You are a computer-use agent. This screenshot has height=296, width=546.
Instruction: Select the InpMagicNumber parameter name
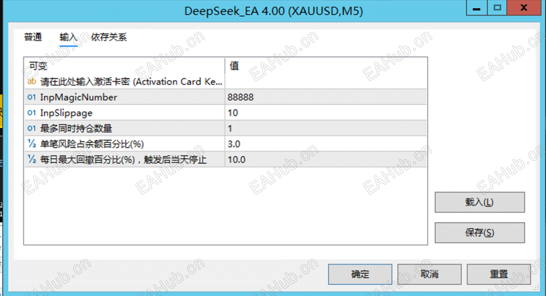(79, 97)
